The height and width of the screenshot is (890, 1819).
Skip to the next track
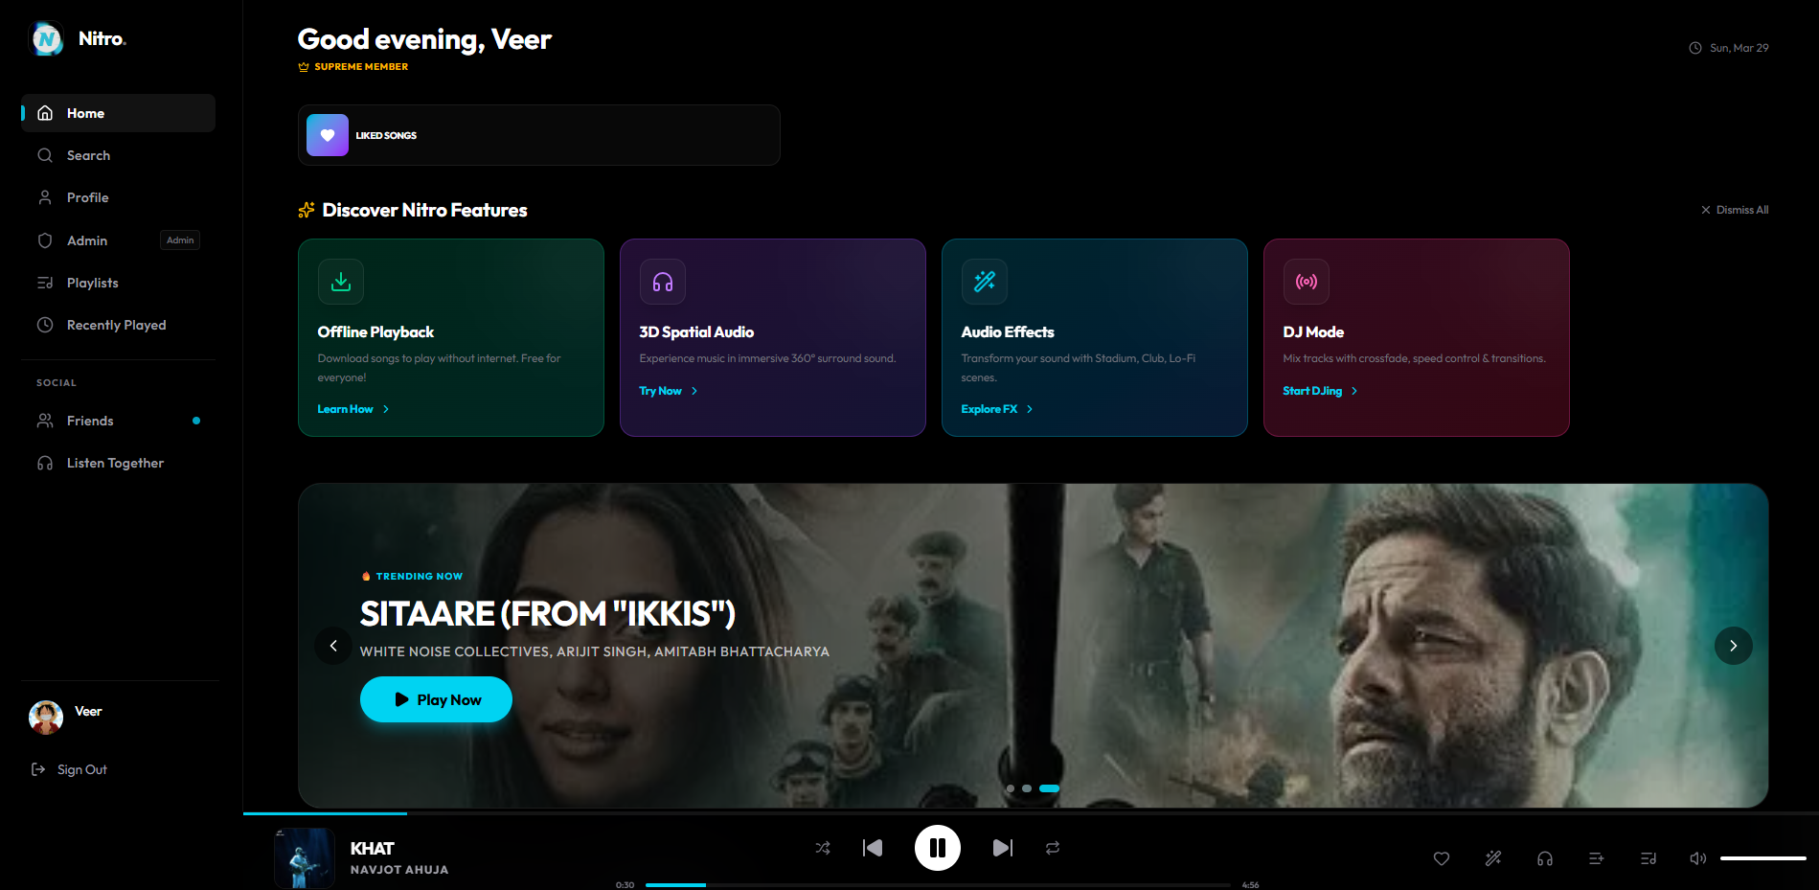(1003, 848)
